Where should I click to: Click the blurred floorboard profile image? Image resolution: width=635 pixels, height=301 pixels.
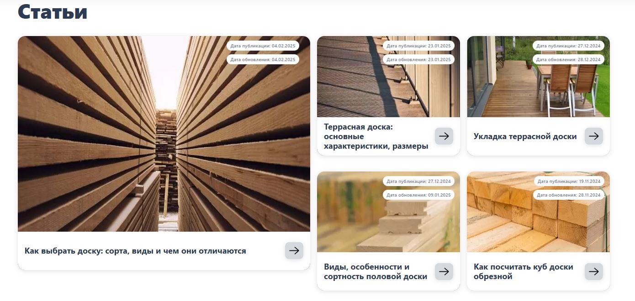click(x=388, y=212)
